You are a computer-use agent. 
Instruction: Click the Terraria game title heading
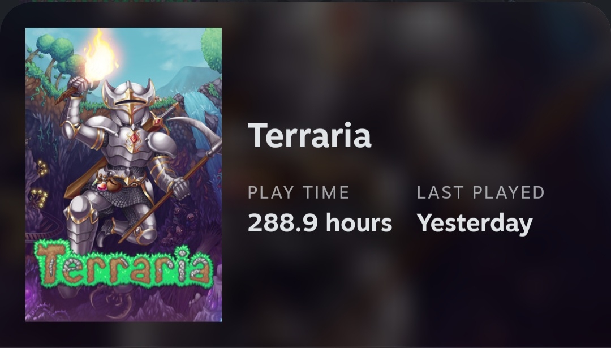309,136
